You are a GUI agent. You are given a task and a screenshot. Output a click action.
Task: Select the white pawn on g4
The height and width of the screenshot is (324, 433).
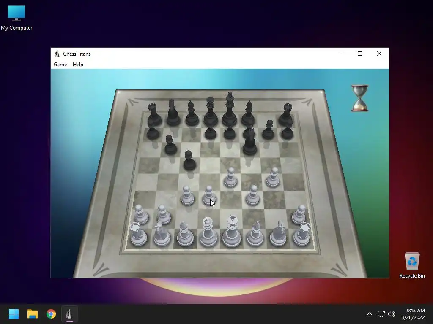pyautogui.click(x=273, y=178)
